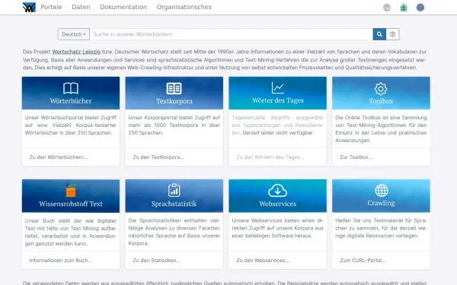The width and height of the screenshot is (457, 285).
Task: Click the gear icon on Toolbox card
Action: [x=381, y=89]
